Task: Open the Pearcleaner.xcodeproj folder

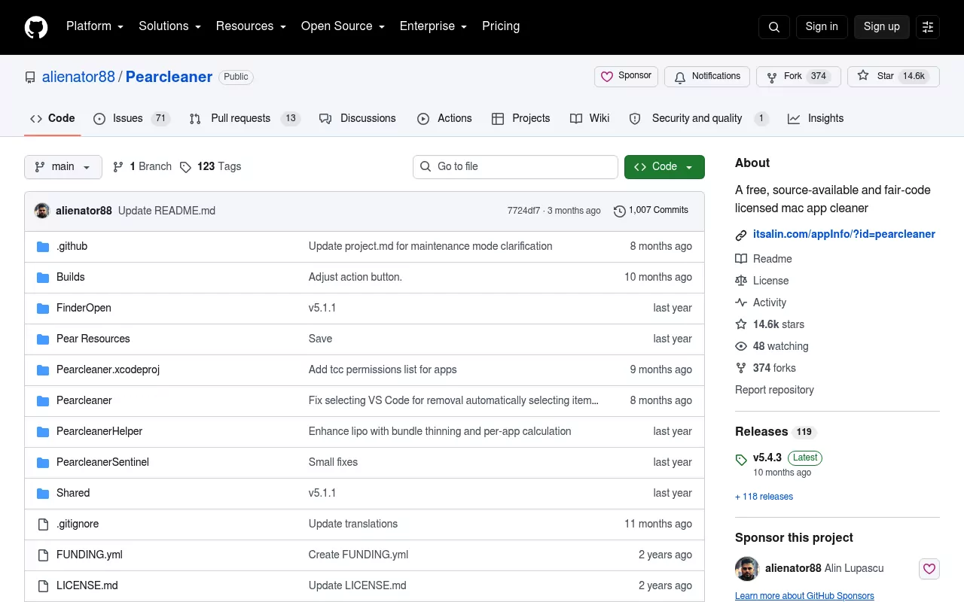Action: click(108, 370)
